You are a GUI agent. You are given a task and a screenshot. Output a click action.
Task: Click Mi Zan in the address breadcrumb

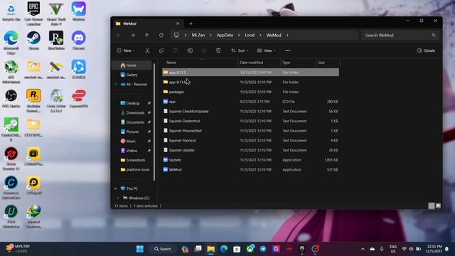(x=198, y=35)
